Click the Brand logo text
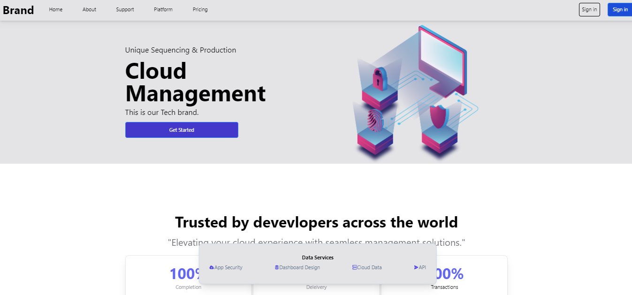632x295 pixels. pos(18,10)
